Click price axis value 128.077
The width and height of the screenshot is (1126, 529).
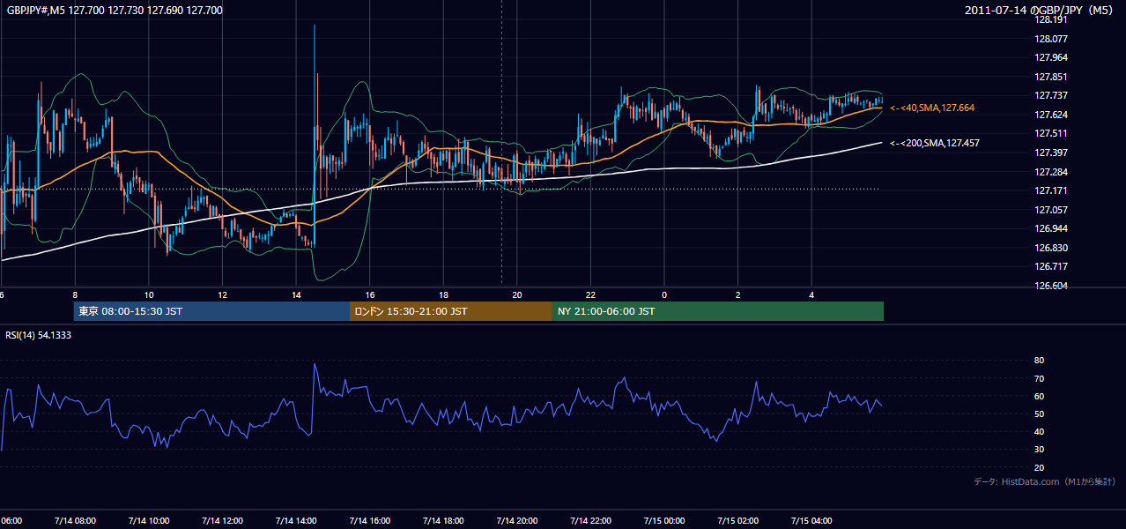pyautogui.click(x=1050, y=39)
